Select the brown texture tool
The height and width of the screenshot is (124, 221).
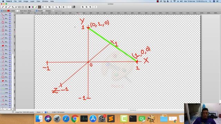point(39,7)
